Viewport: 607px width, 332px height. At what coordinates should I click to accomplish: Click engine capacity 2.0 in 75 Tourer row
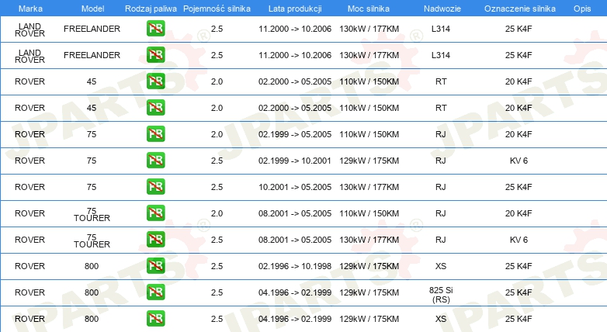coord(217,213)
